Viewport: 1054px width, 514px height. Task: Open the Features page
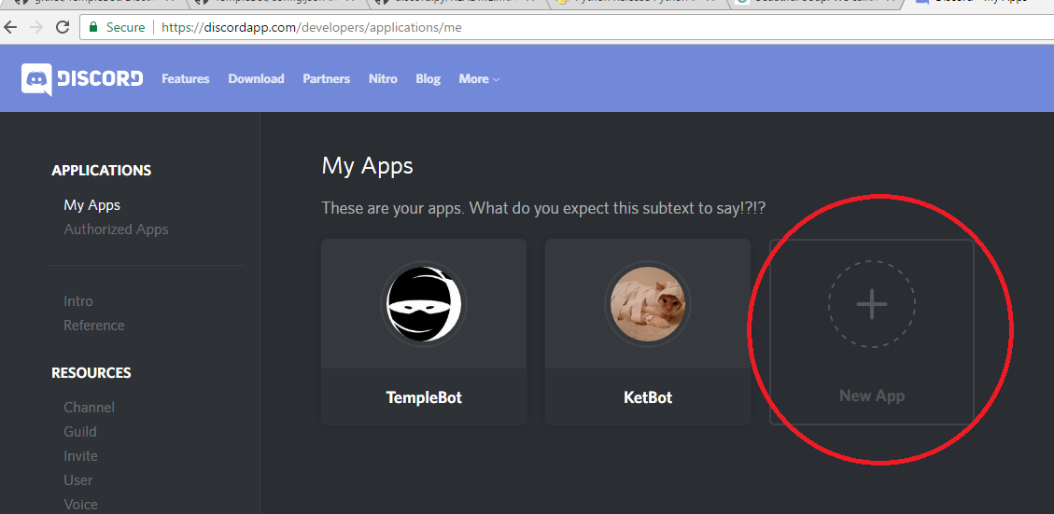[186, 79]
